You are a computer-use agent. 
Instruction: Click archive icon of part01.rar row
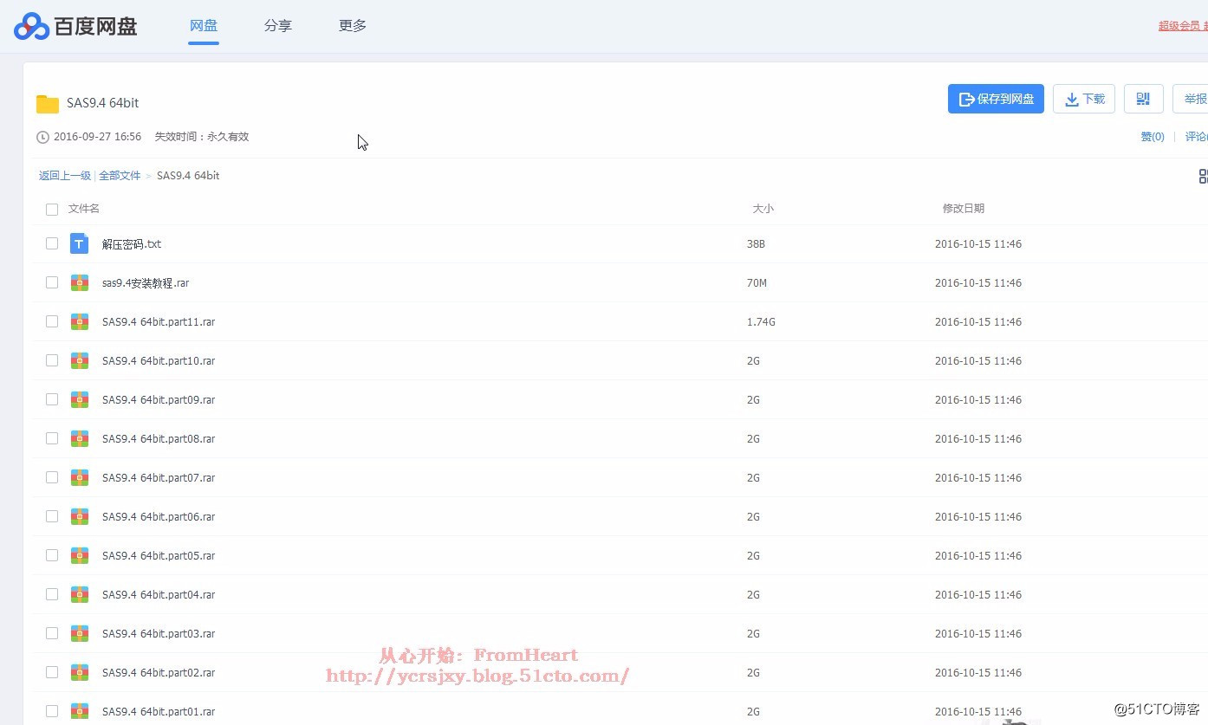pyautogui.click(x=80, y=711)
